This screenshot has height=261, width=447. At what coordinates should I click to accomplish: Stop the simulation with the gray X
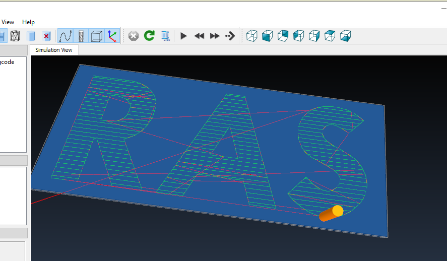pyautogui.click(x=134, y=36)
